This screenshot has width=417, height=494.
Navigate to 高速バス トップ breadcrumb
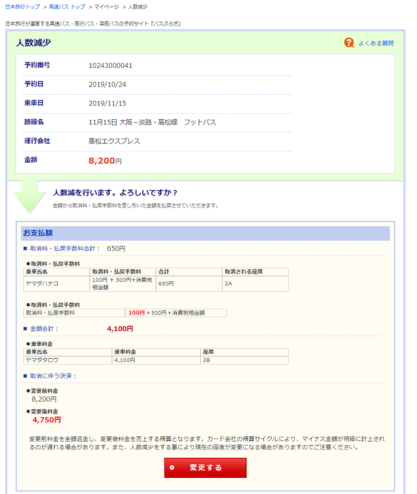coord(67,7)
